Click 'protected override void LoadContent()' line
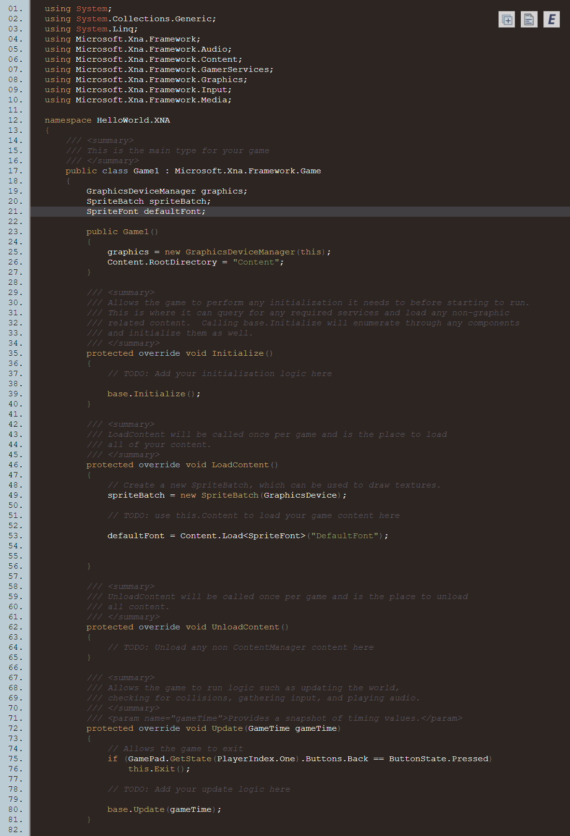The height and width of the screenshot is (836, 570). tap(182, 465)
